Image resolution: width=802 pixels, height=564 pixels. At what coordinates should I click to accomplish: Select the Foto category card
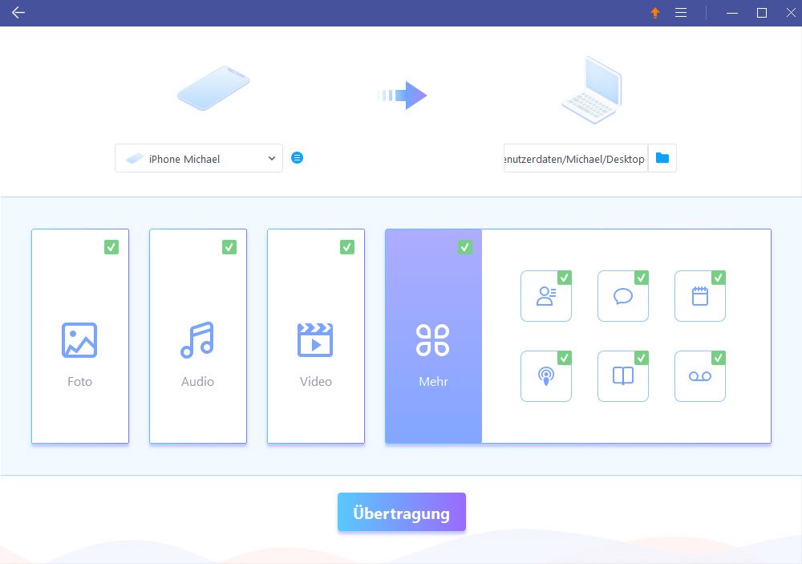coord(79,336)
